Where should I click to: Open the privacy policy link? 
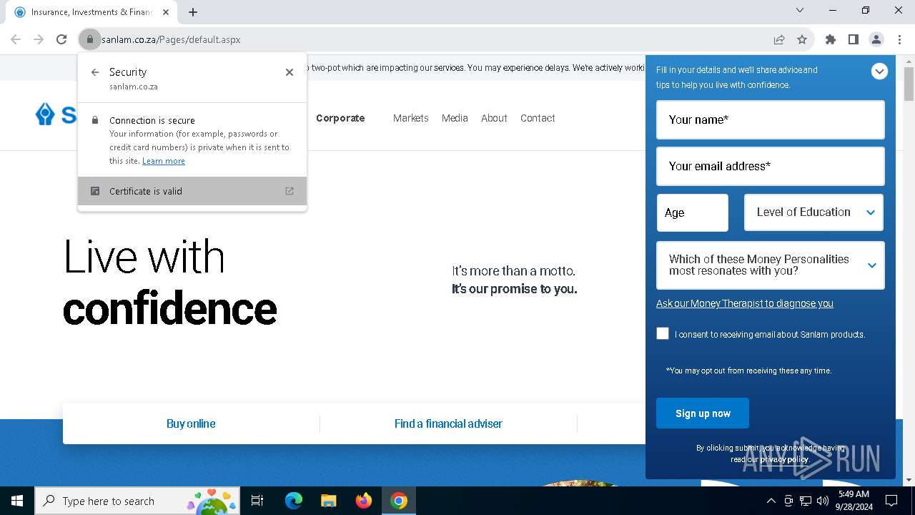coord(784,459)
